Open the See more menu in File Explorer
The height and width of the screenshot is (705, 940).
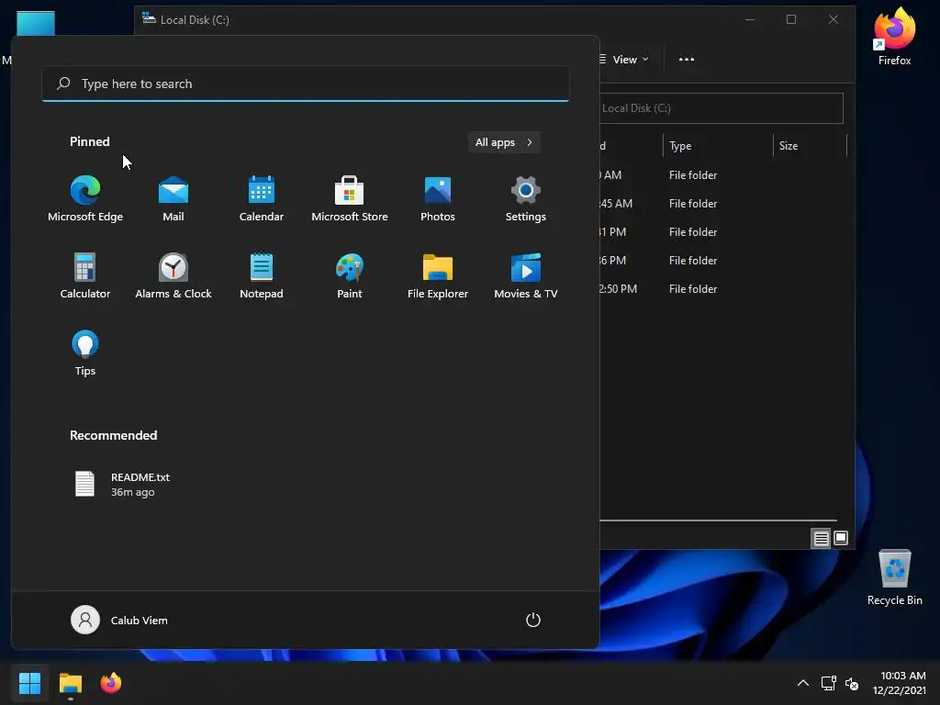tap(687, 60)
